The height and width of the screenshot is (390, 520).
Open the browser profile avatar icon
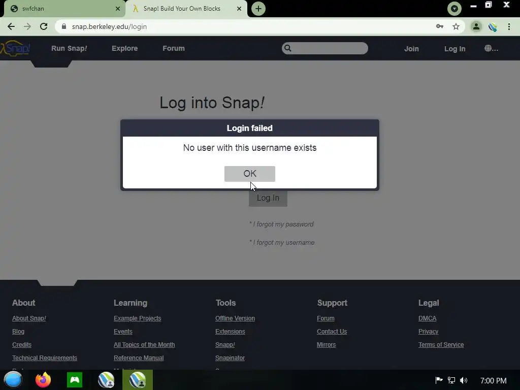tap(476, 26)
